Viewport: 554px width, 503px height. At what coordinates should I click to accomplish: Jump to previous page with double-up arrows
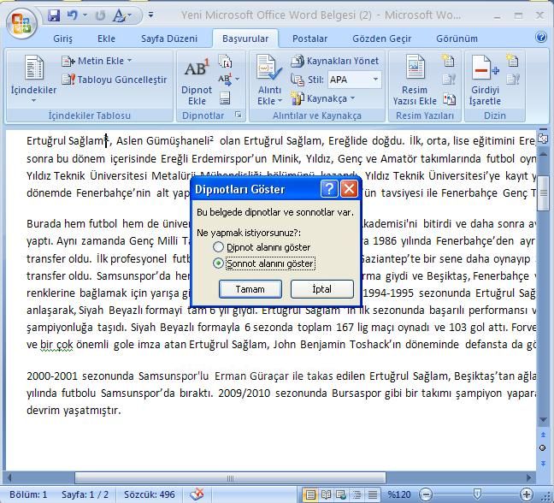(x=543, y=435)
